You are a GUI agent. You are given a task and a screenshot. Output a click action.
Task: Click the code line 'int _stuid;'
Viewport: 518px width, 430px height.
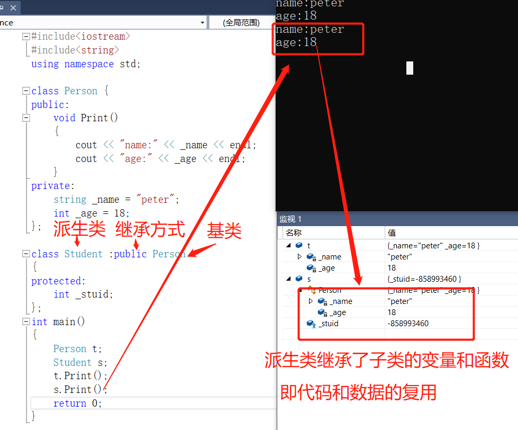[83, 294]
